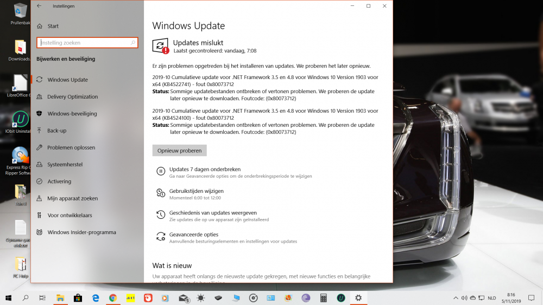
Task: Open the PC Help desktop folder
Action: coord(21,268)
